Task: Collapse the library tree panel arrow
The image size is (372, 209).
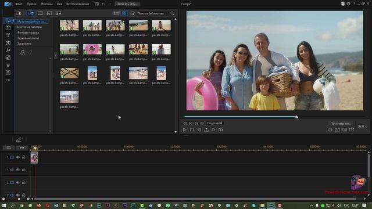Action: 56,55
